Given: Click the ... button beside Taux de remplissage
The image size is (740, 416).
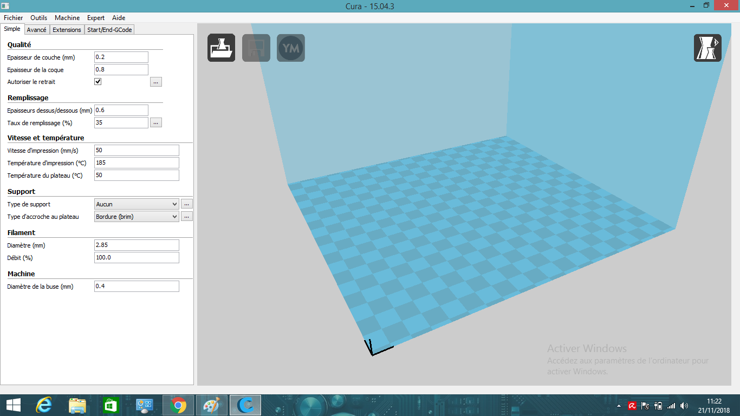Looking at the screenshot, I should click(156, 123).
